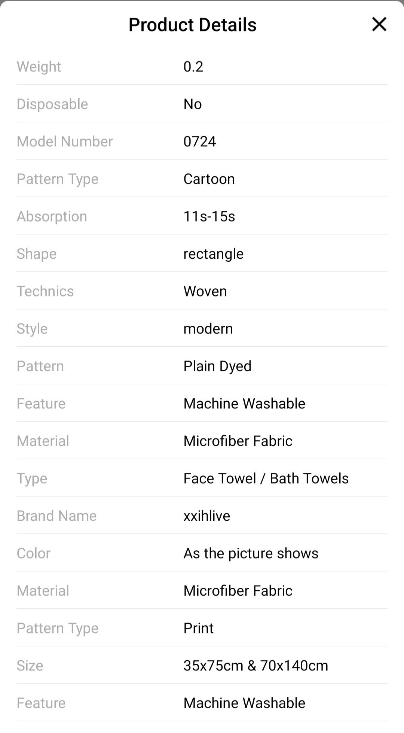
Task: Tap the Disposable label
Action: [52, 104]
